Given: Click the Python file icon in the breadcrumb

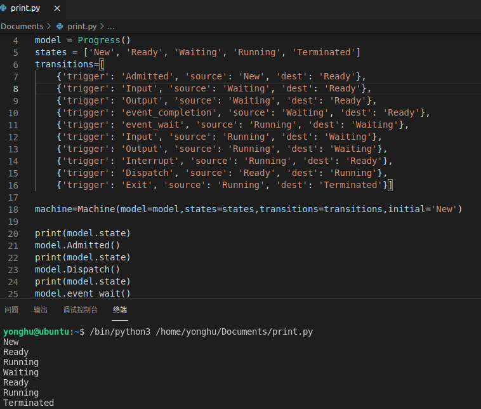Looking at the screenshot, I should pos(60,27).
